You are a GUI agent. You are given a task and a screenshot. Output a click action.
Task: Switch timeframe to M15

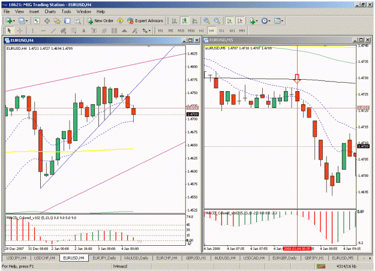[181, 31]
